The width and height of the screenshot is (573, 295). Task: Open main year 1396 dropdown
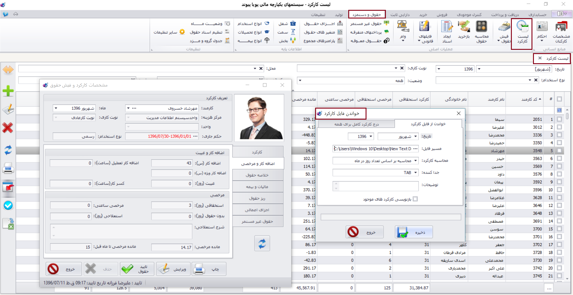pyautogui.click(x=455, y=69)
